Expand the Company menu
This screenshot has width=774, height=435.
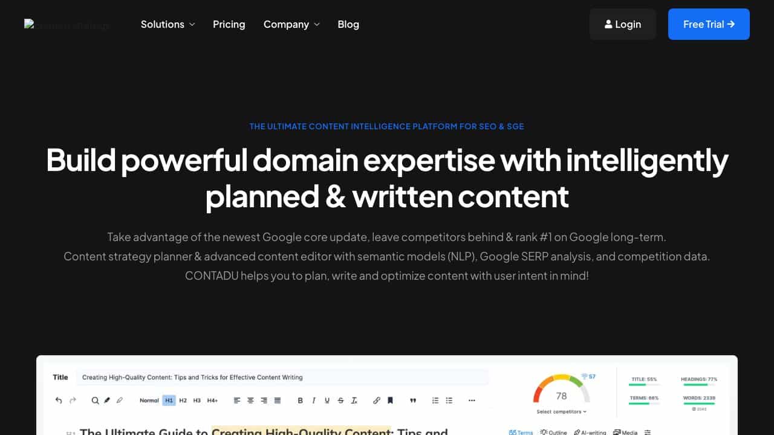pos(291,24)
